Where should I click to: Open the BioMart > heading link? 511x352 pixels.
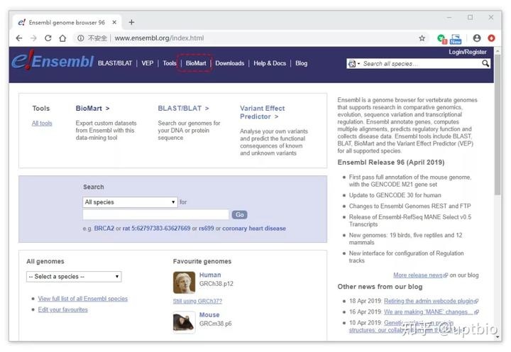click(x=92, y=108)
